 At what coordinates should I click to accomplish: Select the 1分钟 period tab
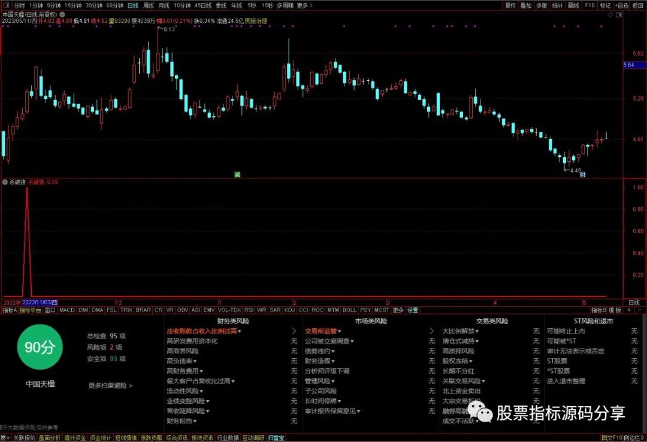(36, 5)
